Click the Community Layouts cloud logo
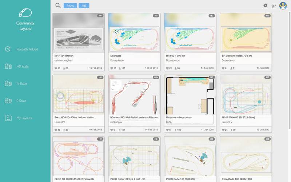291x182 pixels. [25, 13]
